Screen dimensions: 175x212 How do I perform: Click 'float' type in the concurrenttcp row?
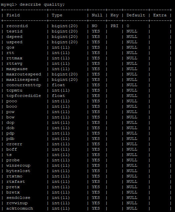click(x=58, y=85)
